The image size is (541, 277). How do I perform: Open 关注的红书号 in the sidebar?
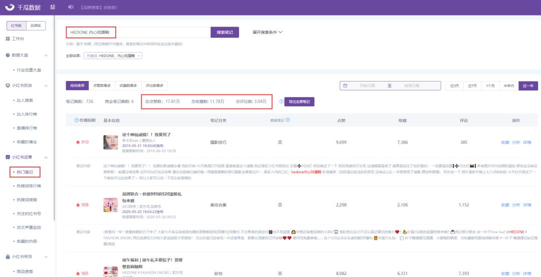(29, 213)
